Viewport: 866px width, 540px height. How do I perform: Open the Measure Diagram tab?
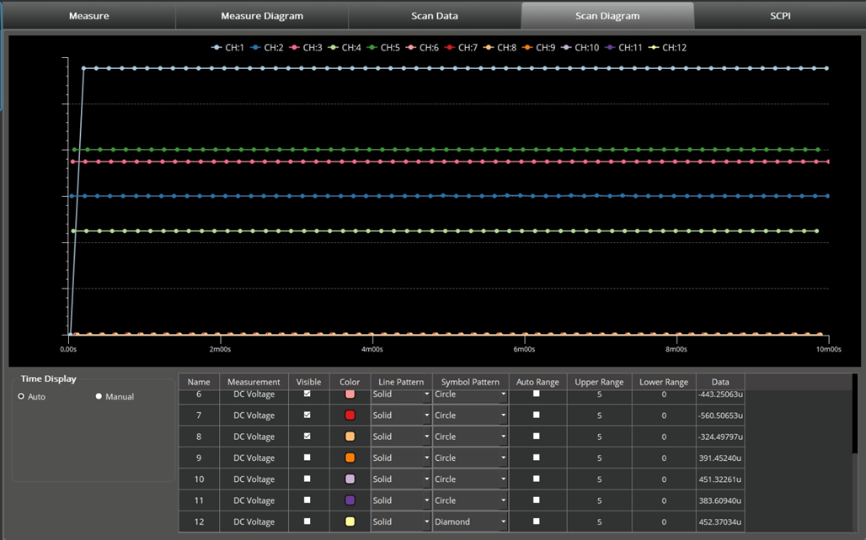point(262,15)
